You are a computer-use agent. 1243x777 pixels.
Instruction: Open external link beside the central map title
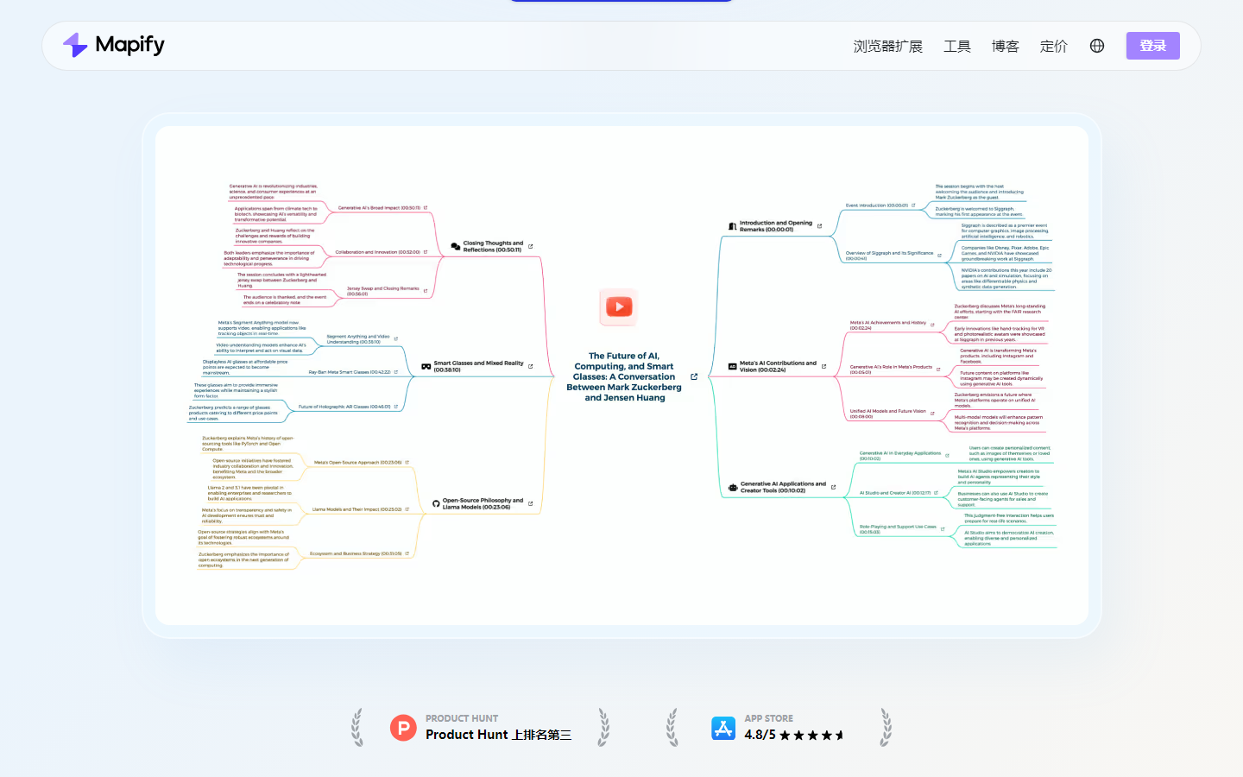tap(694, 376)
